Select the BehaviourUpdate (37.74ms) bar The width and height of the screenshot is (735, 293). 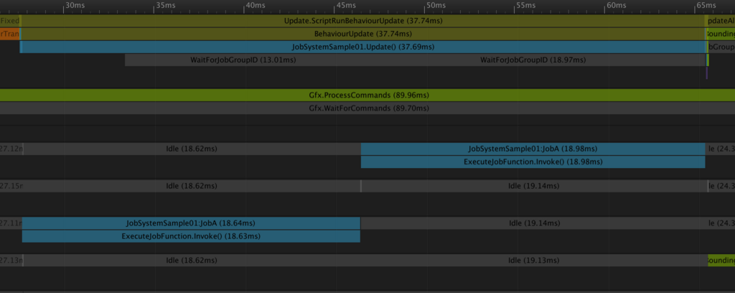point(362,34)
